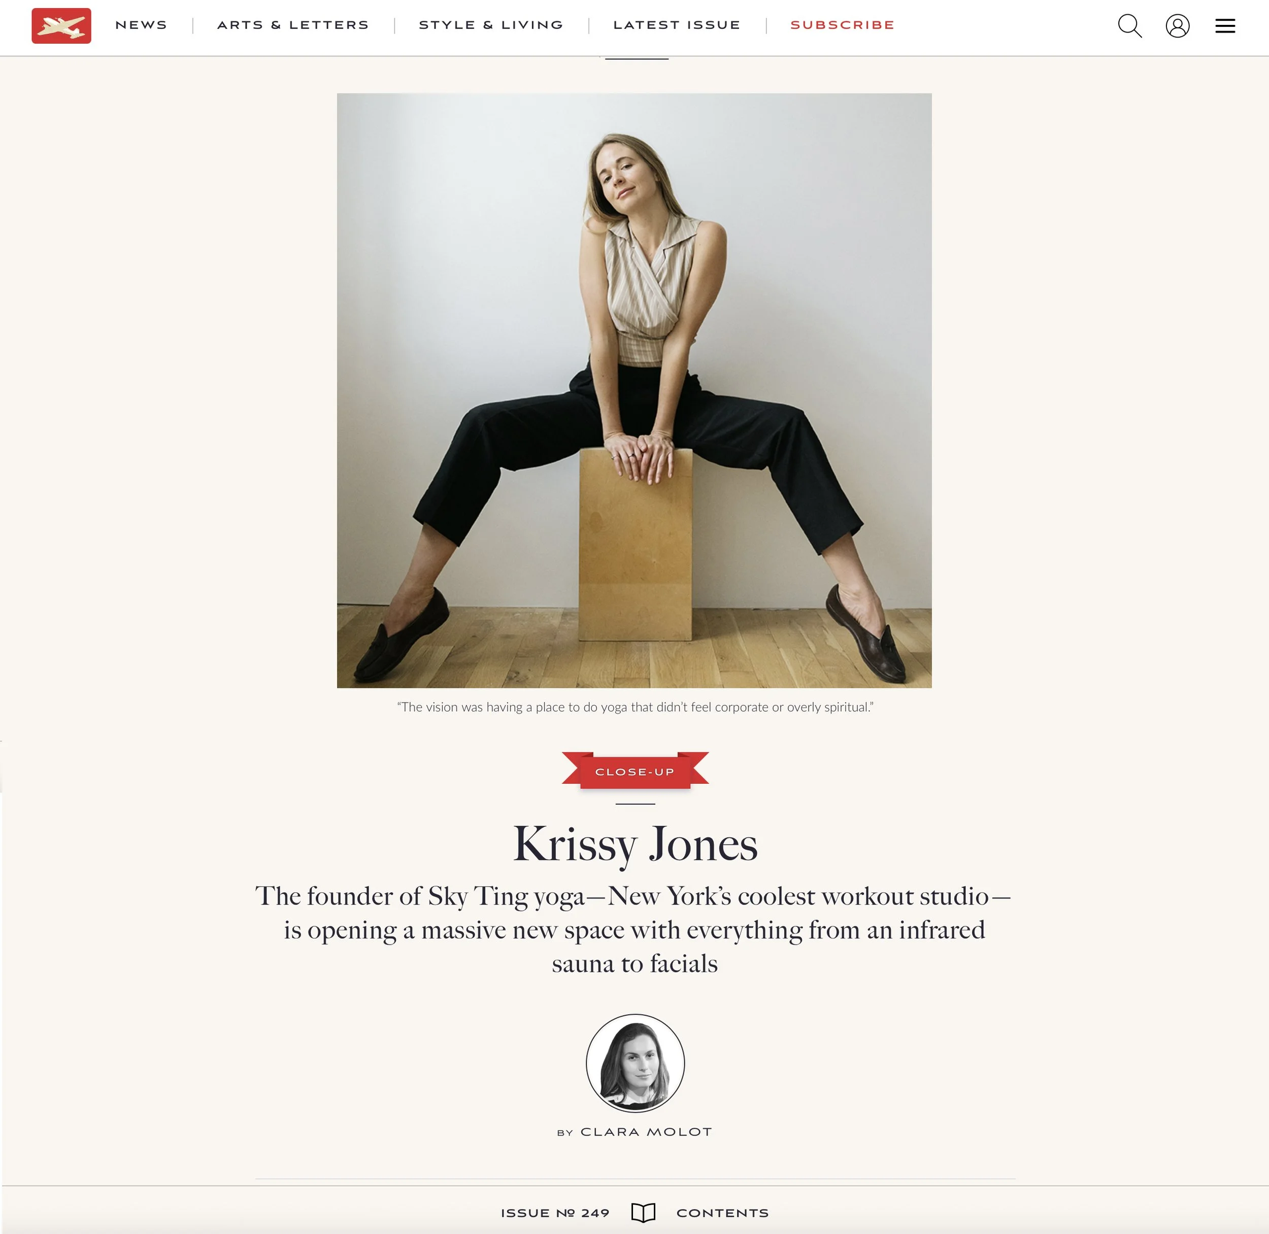The image size is (1269, 1234).
Task: Click the open book contents icon
Action: coord(643,1213)
